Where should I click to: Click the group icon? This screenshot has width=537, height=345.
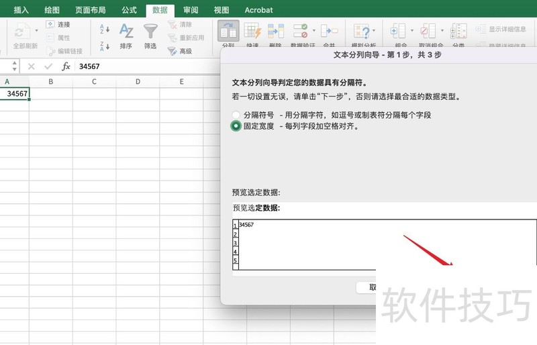tap(398, 31)
